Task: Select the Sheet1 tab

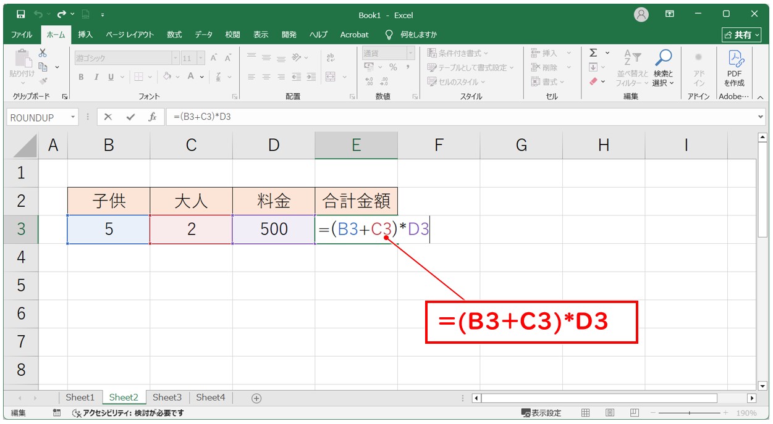Action: pos(80,397)
